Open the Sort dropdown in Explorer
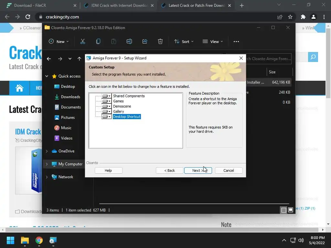 coord(184,42)
